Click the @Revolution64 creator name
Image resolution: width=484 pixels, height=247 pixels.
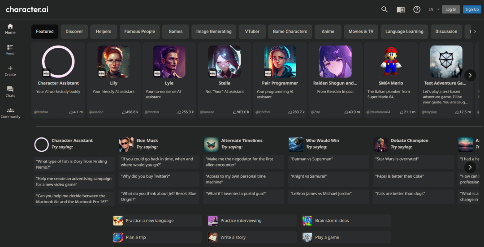(378, 112)
